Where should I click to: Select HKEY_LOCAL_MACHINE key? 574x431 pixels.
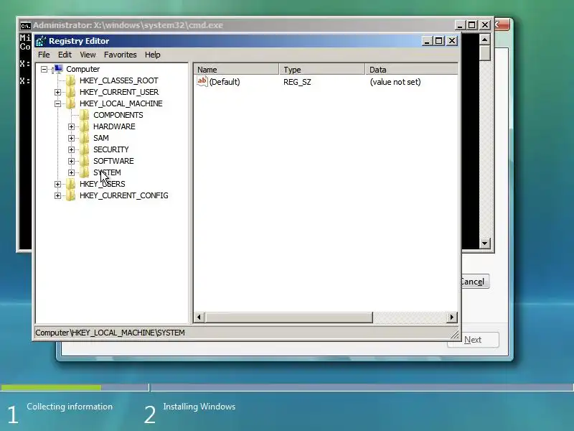click(121, 103)
